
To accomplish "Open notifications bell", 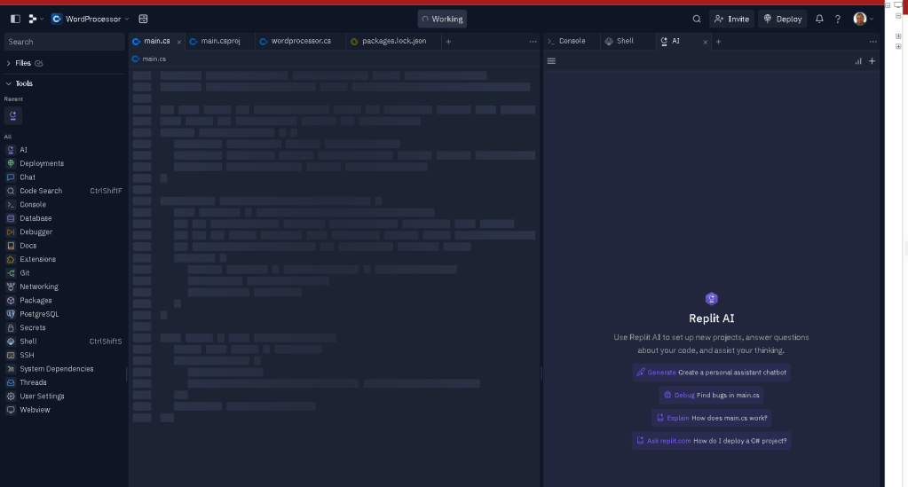I will click(819, 20).
